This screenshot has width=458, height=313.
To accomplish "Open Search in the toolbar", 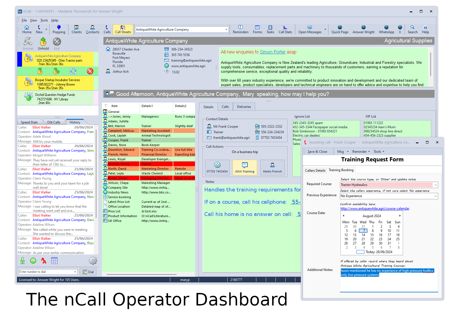I will coord(413,29).
